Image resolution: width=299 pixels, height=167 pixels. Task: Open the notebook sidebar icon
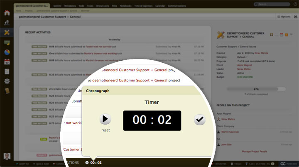pos(7,91)
